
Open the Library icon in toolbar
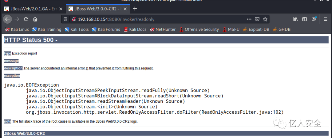coord(295,19)
